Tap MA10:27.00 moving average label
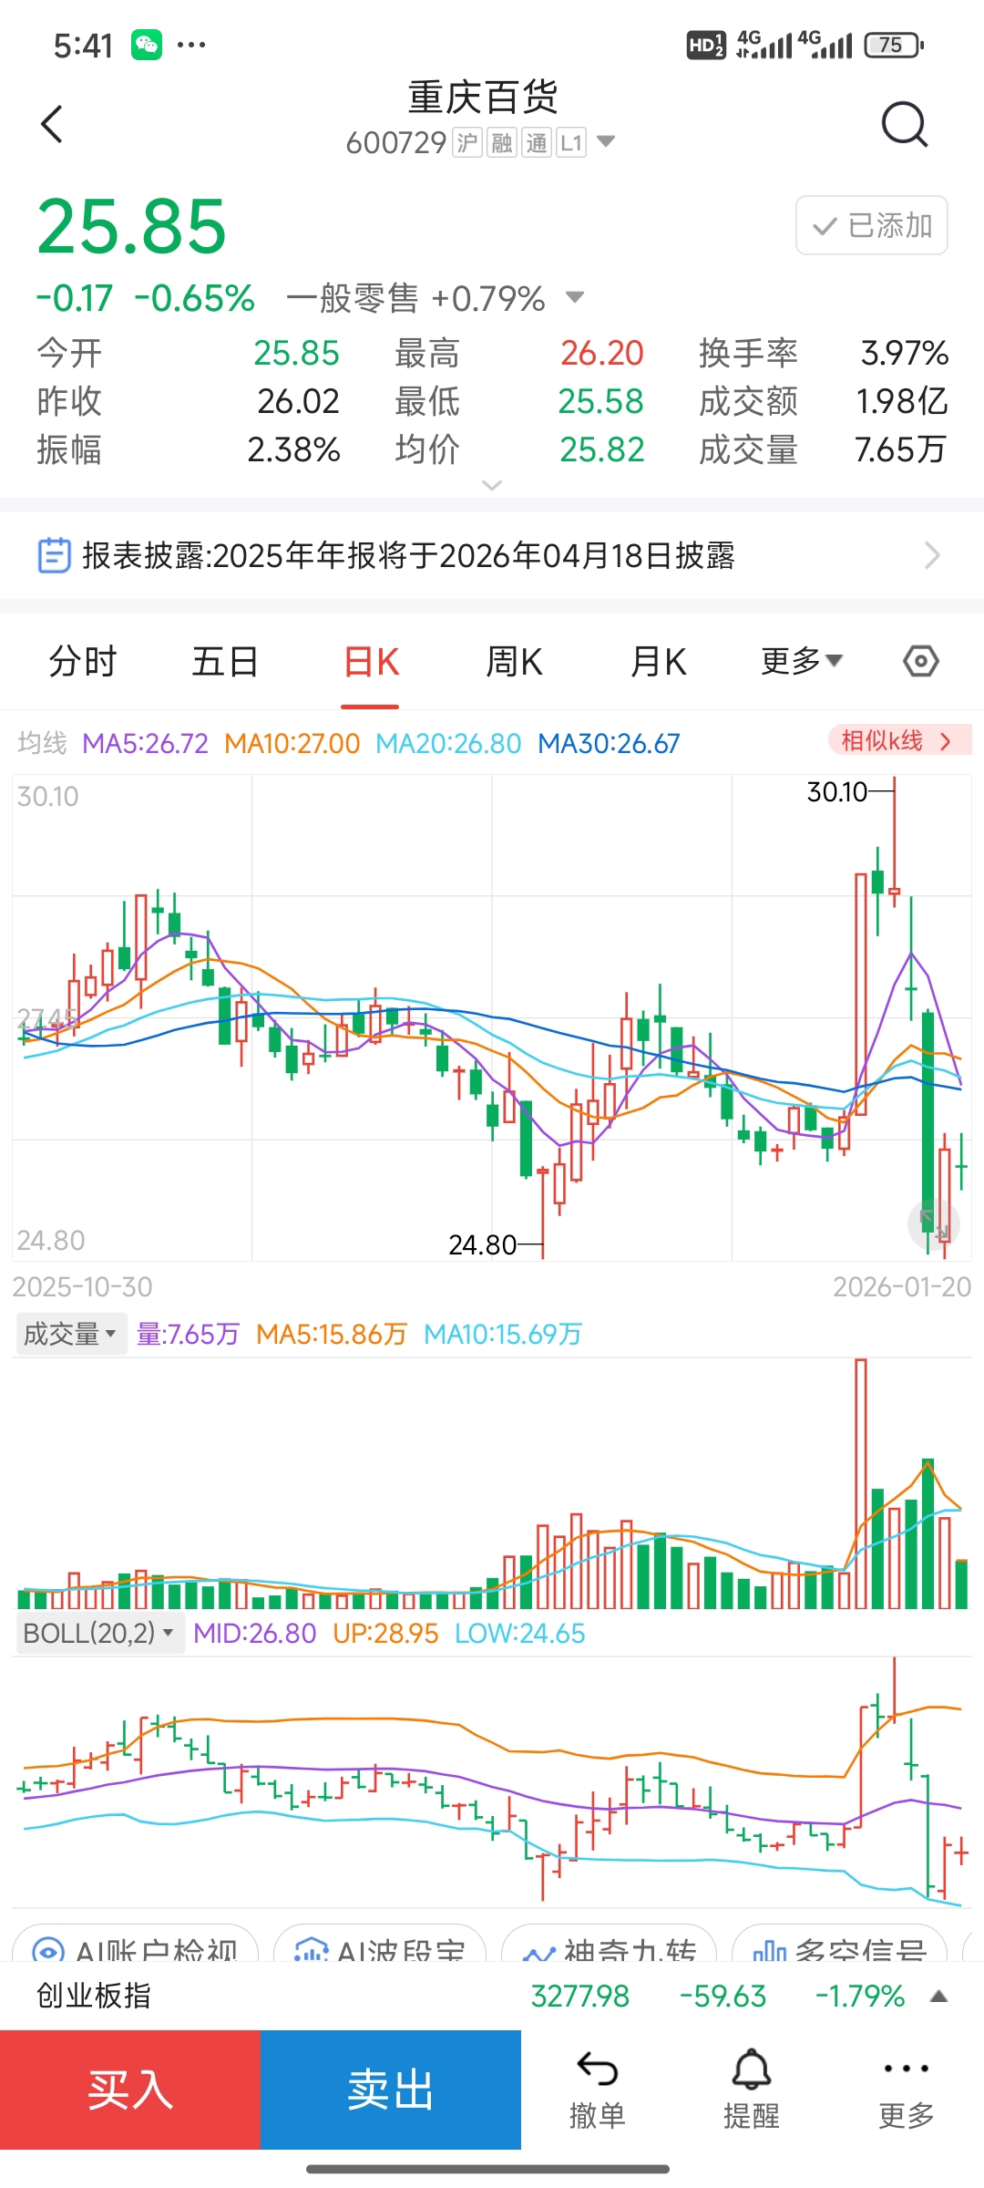The height and width of the screenshot is (2188, 984). point(292,744)
